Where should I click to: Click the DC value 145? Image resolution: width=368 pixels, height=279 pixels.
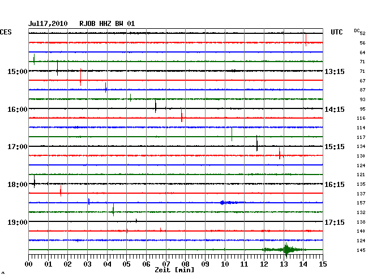pos(361,250)
